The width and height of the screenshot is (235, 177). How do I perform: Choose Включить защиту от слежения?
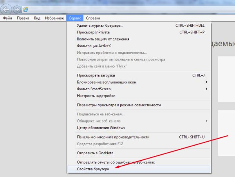(x=103, y=39)
